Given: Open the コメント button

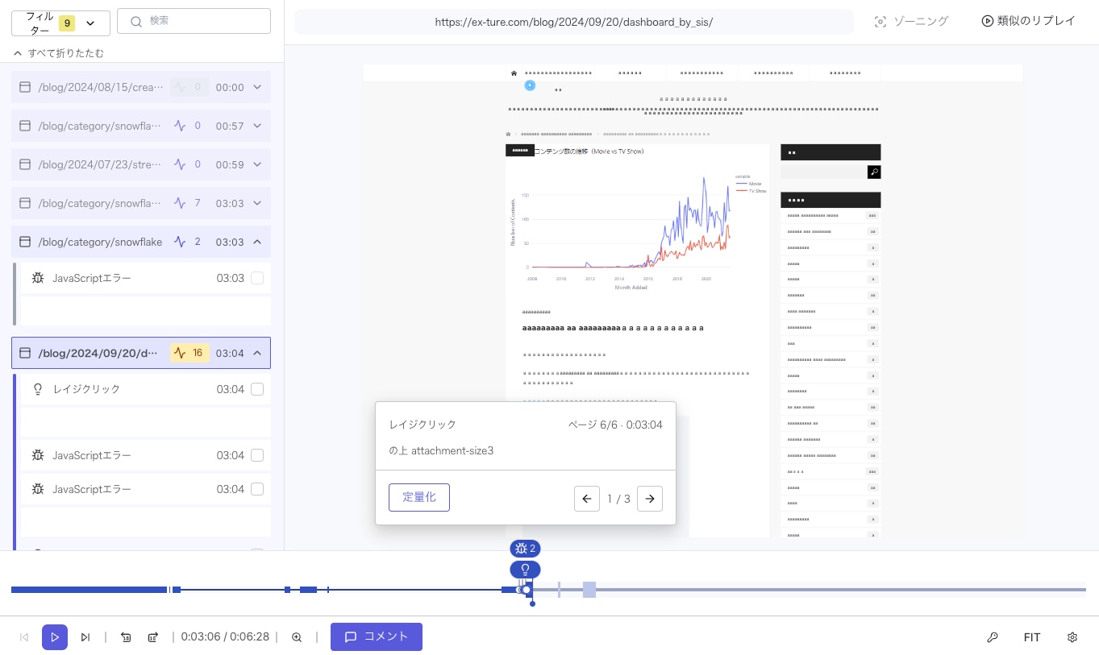Looking at the screenshot, I should pyautogui.click(x=377, y=636).
